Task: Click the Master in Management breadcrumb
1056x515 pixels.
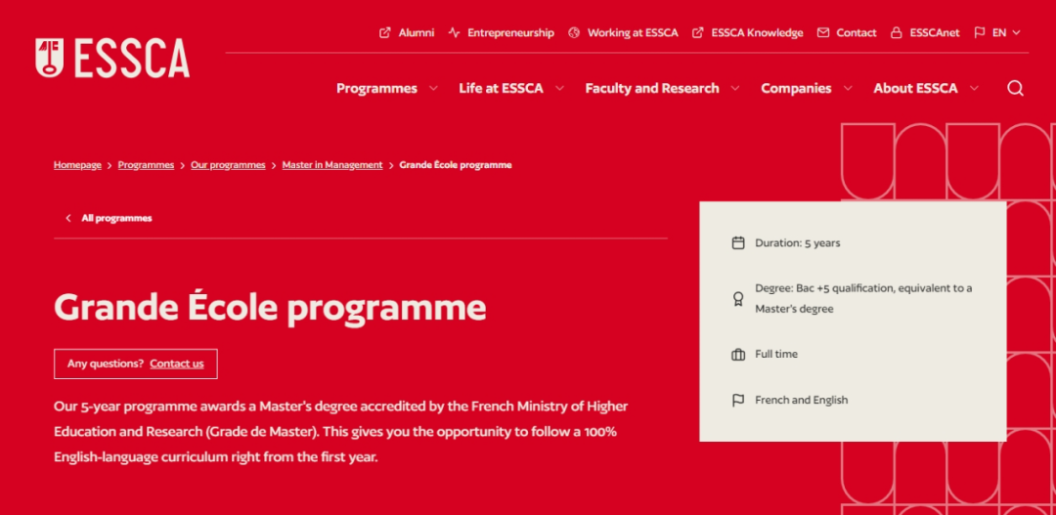Action: pos(332,165)
